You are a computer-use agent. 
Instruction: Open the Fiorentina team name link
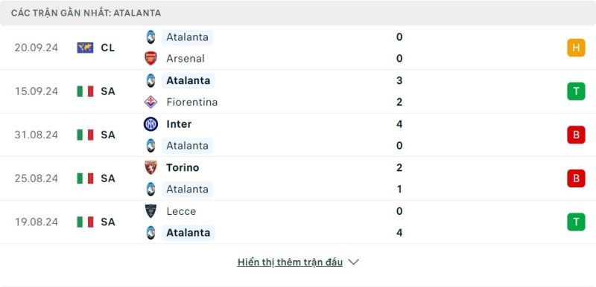coord(192,102)
